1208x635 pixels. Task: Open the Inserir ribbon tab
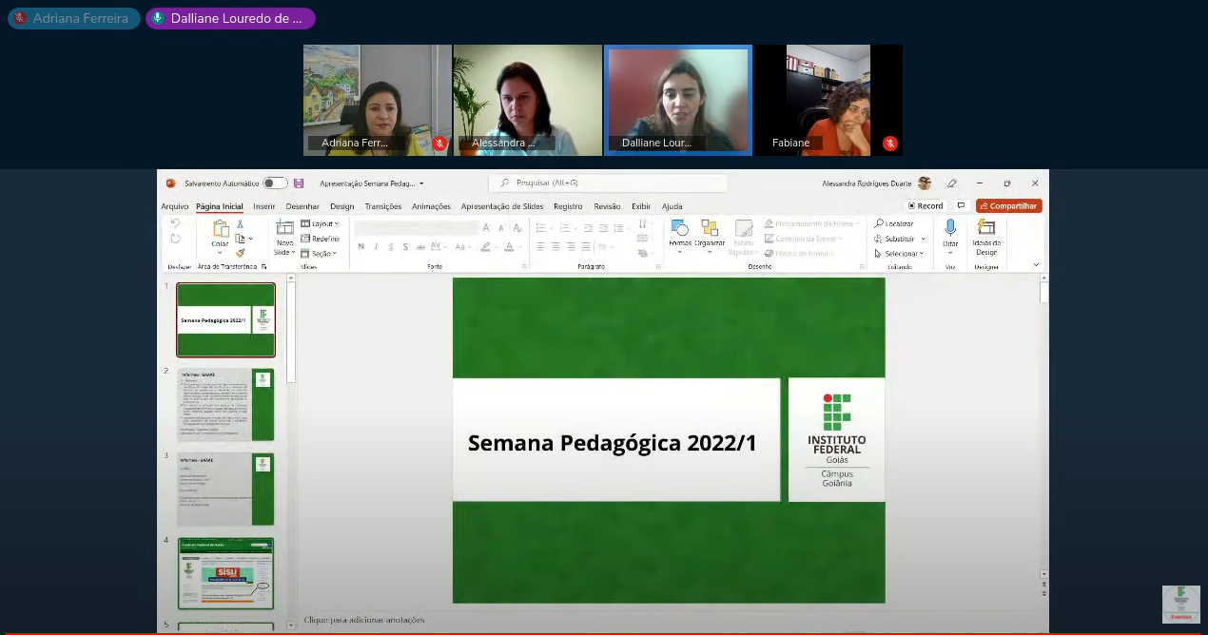(263, 206)
